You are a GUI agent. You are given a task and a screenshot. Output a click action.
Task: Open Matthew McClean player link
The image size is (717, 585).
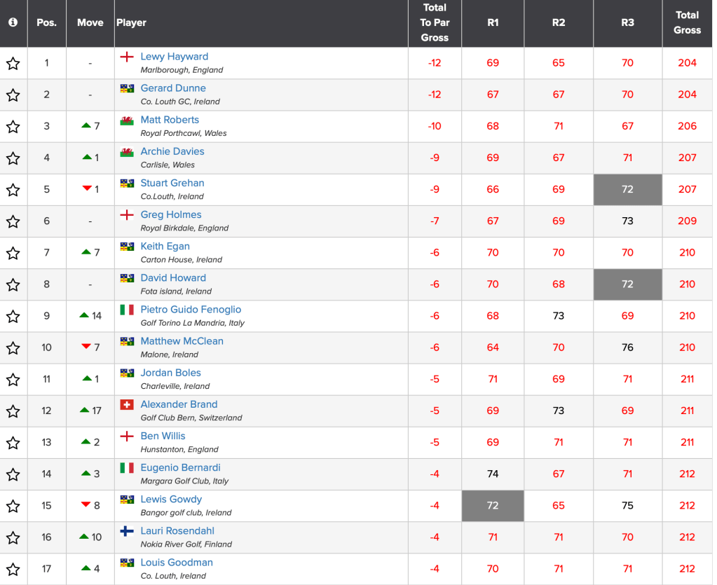(182, 341)
